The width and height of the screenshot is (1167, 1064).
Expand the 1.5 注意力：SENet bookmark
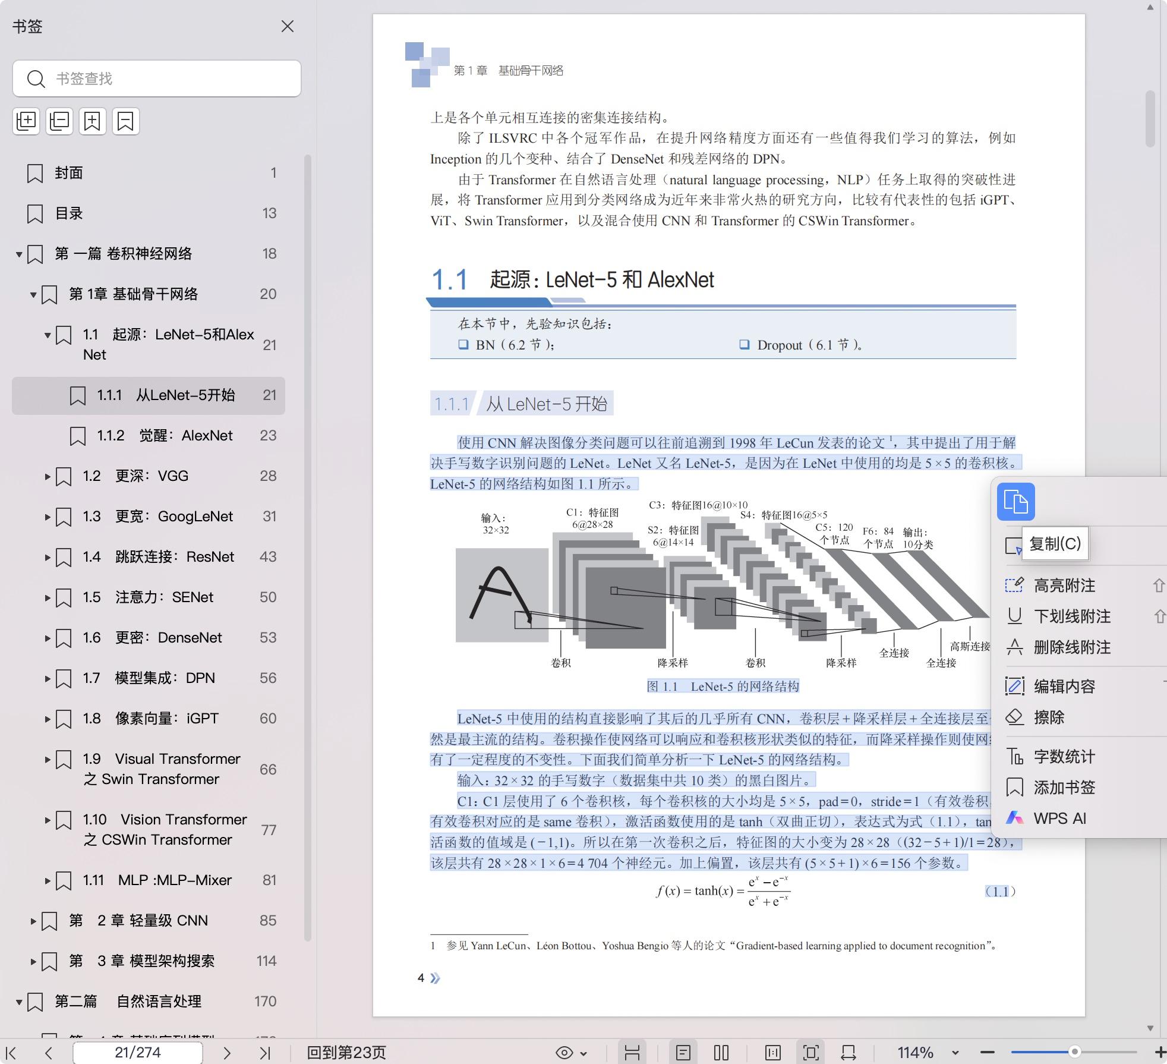click(48, 598)
